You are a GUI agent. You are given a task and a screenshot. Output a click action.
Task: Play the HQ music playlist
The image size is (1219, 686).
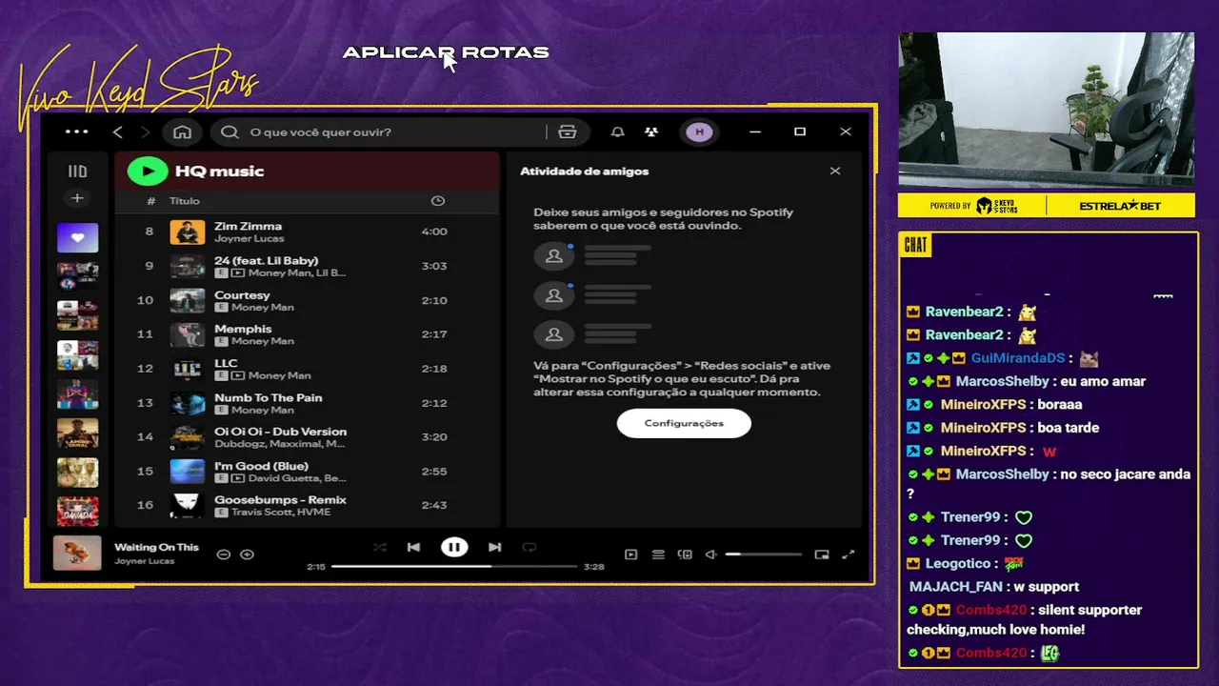tap(148, 171)
